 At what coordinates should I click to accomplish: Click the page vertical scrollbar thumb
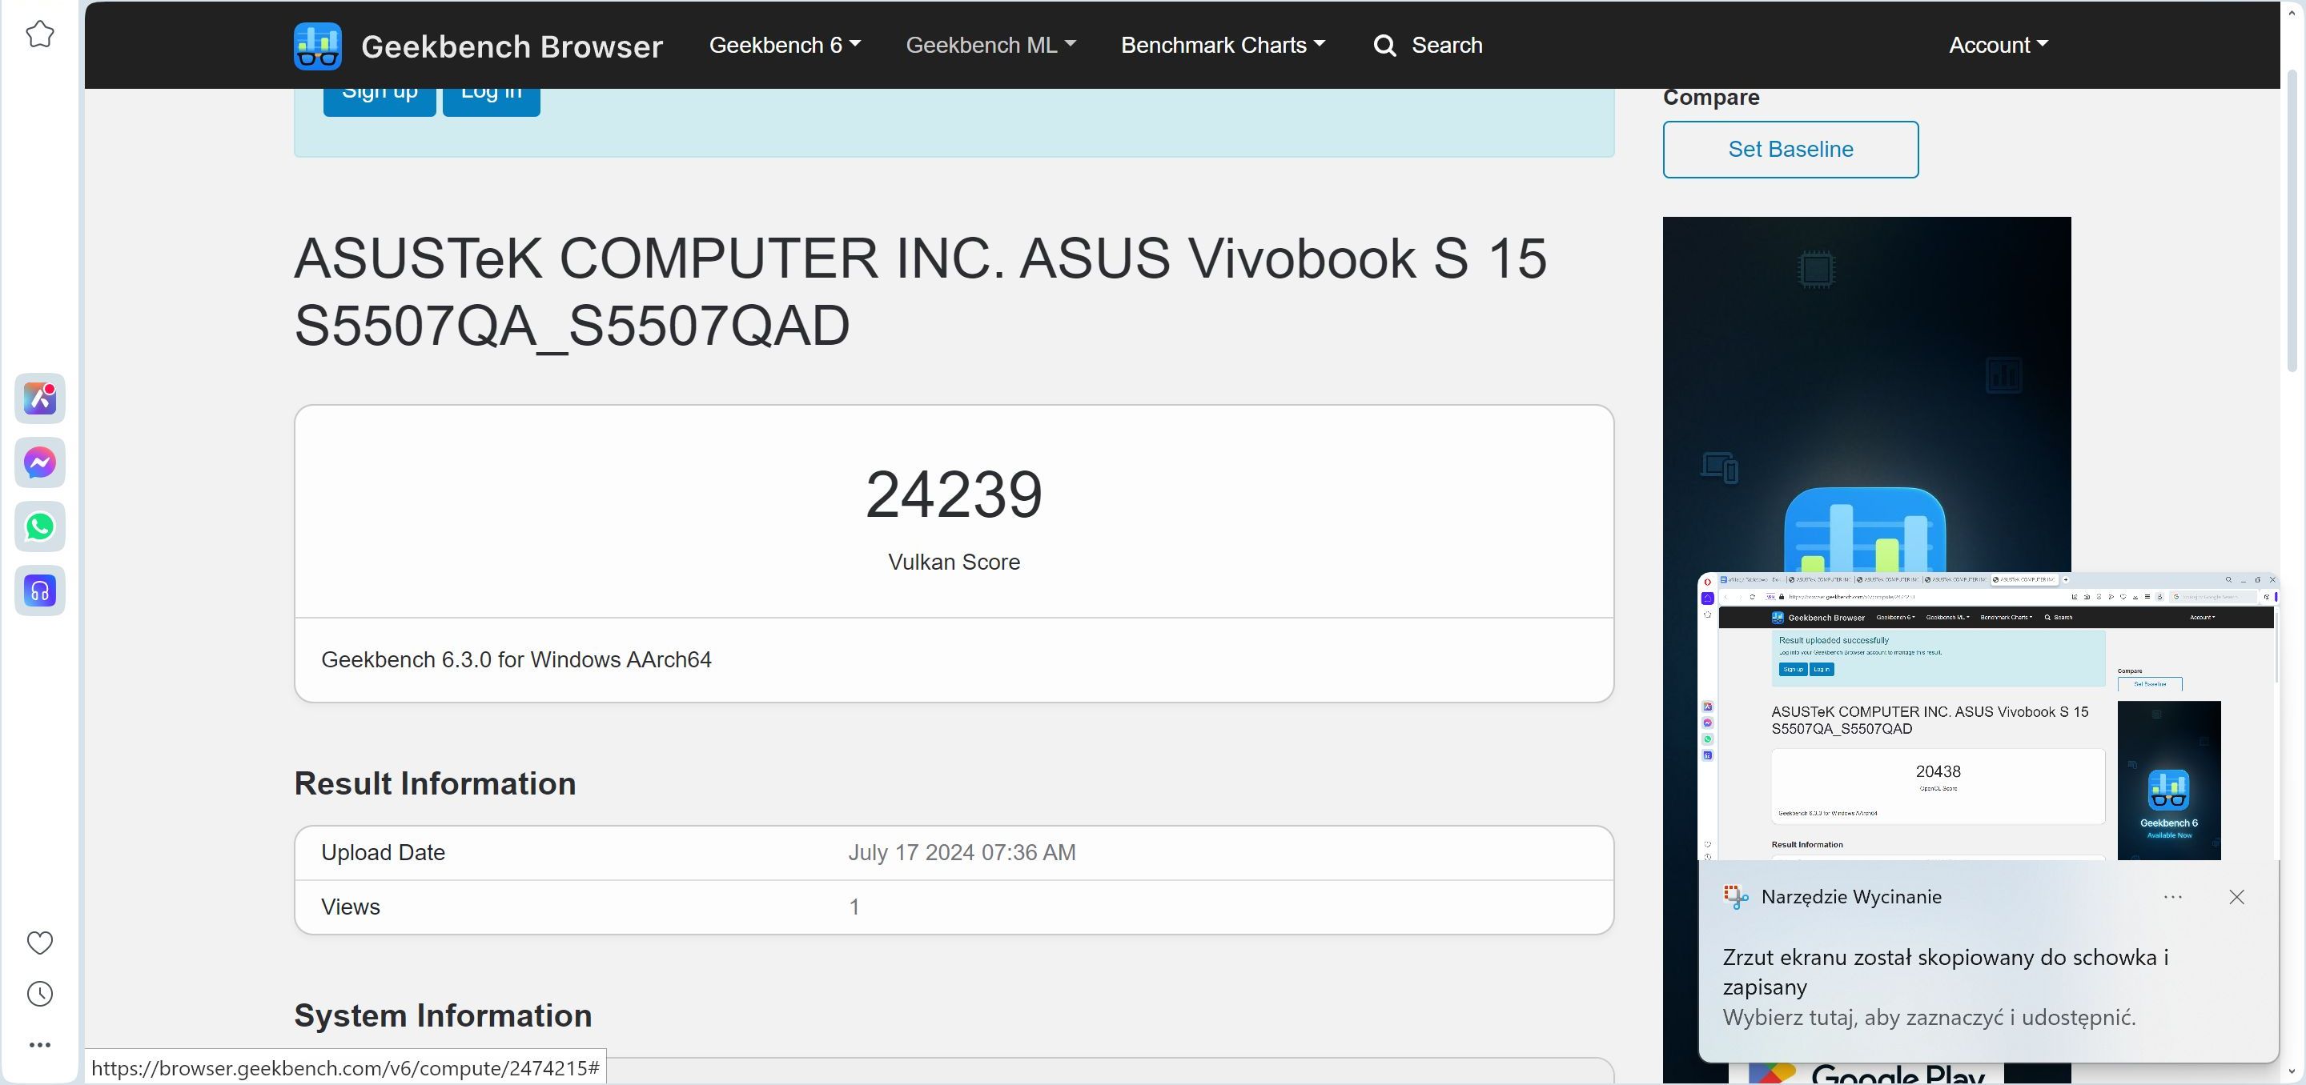click(x=2292, y=219)
